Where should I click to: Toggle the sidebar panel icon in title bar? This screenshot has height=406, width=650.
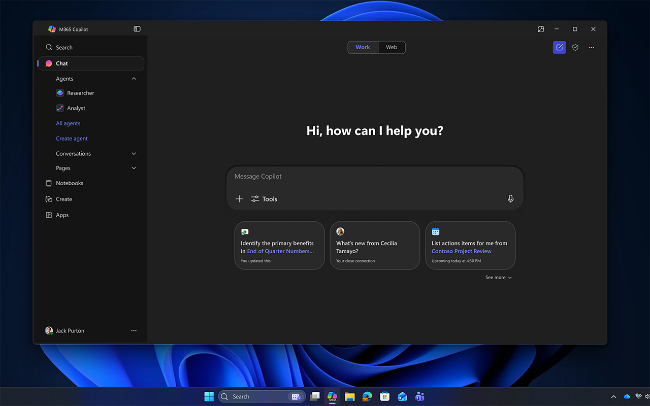[x=137, y=29]
